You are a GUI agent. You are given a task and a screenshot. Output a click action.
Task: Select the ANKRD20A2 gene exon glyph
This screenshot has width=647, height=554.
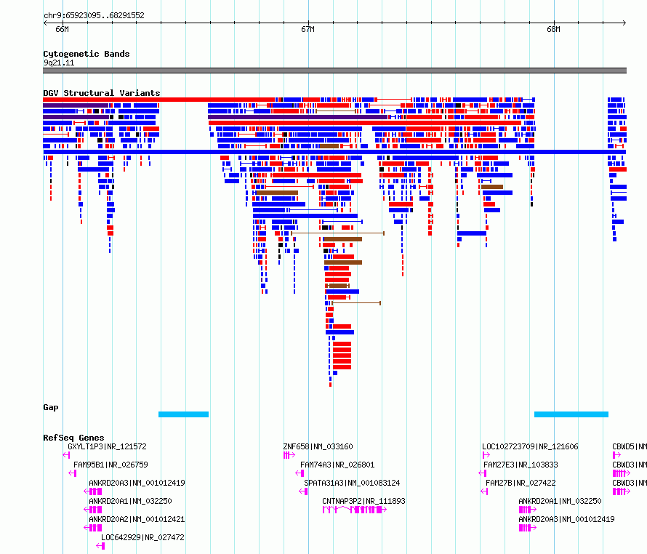(93, 528)
